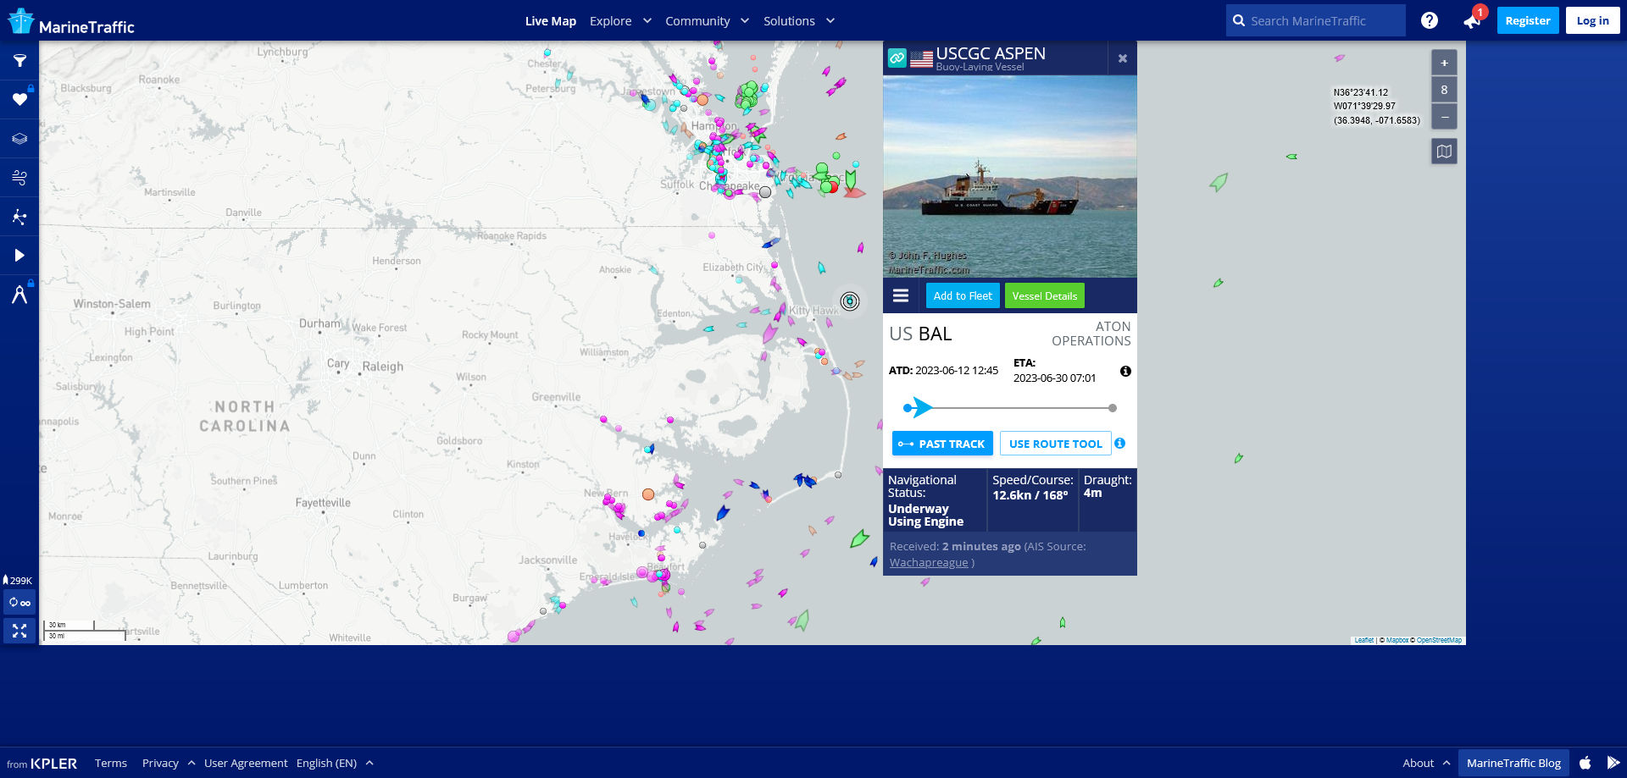Viewport: 1627px width, 778px height.
Task: Open the OpenStreetMap attribution link
Action: pos(1439,640)
